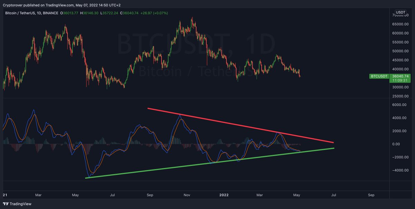415x209 pixels.
Task: Click the 4000.00 MACD axis label
Action: (400, 118)
